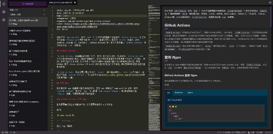Open the Pjax post in the article list
Screen dimensions: 273x134
(28, 63)
